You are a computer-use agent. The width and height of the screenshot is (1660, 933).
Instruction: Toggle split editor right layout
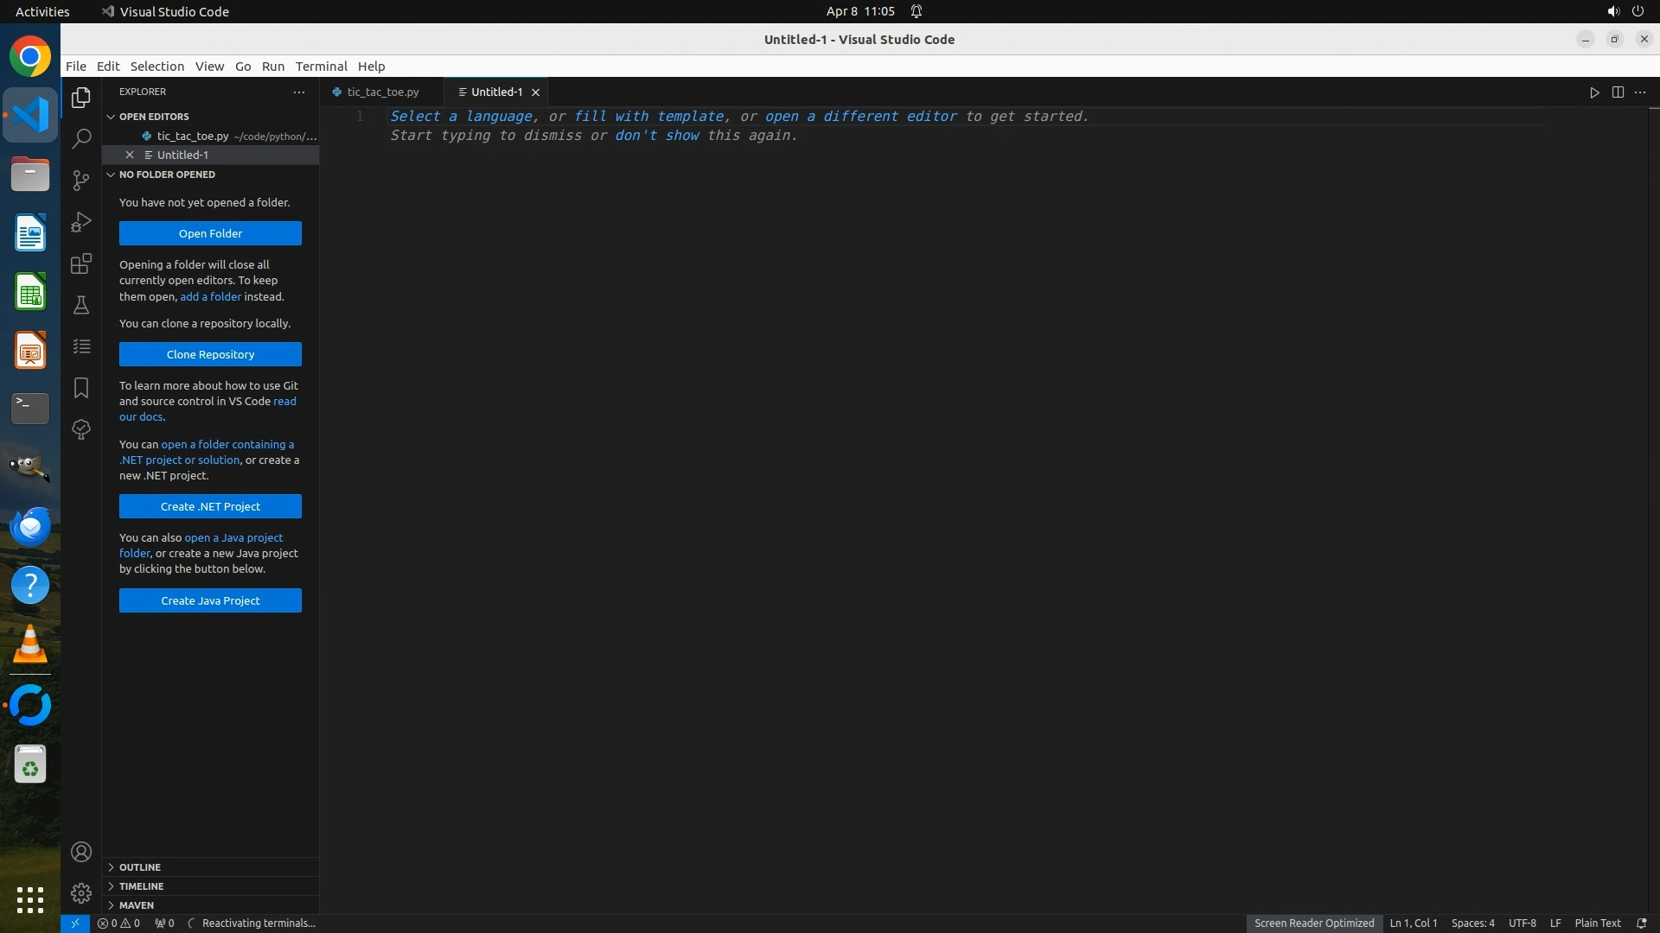(x=1618, y=92)
